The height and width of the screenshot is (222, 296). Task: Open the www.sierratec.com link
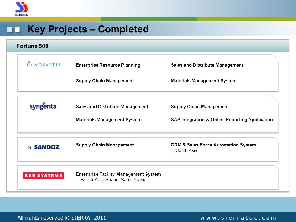[x=238, y=218]
